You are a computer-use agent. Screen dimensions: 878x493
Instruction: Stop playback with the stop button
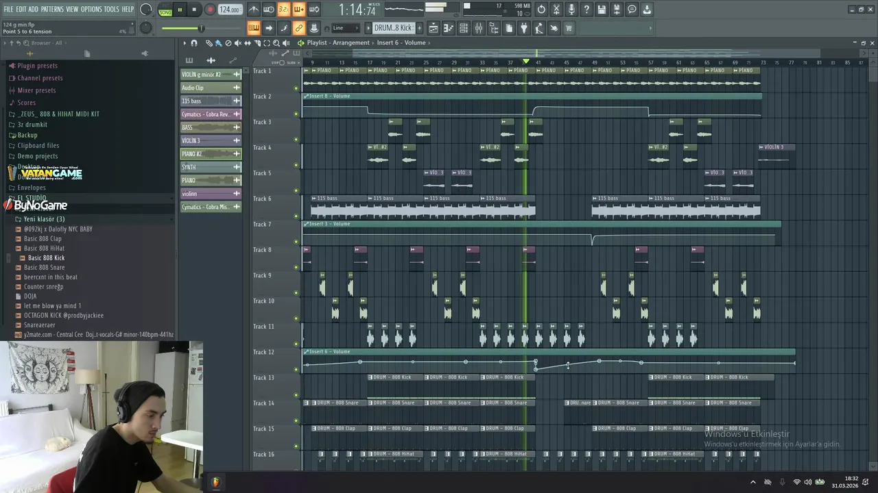coord(194,10)
